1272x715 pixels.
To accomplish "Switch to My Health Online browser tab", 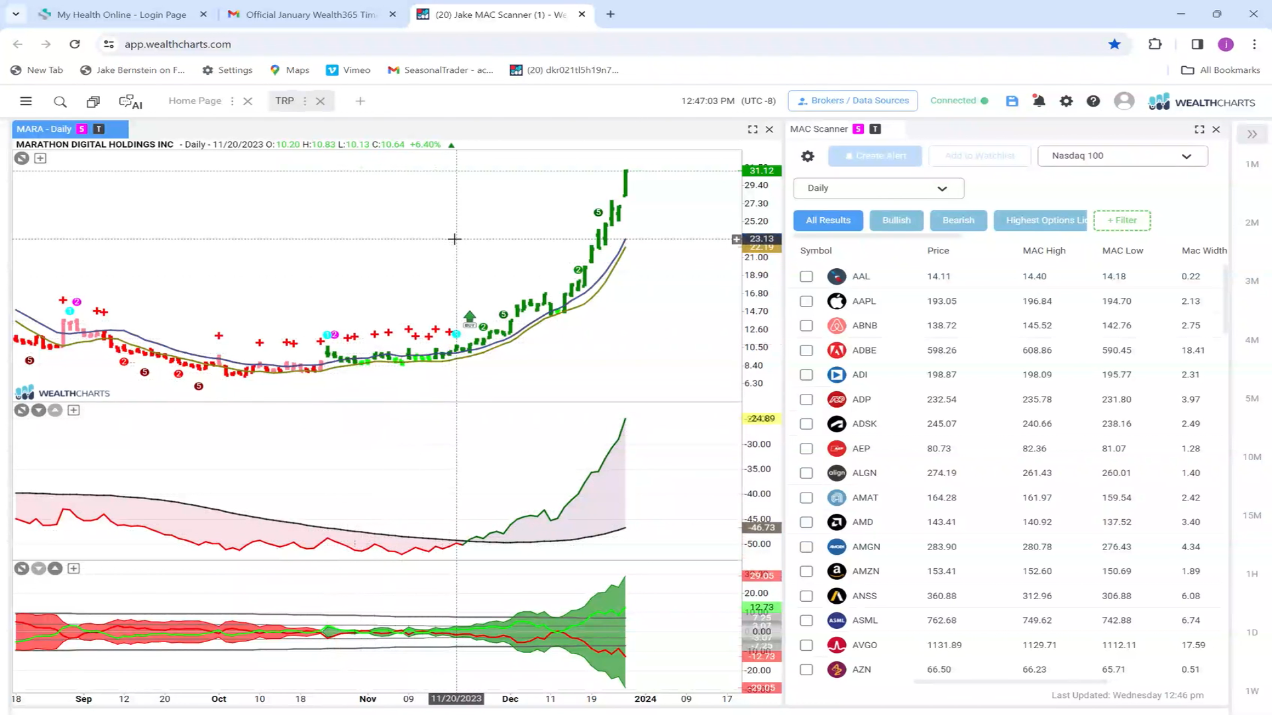I will click(x=121, y=15).
